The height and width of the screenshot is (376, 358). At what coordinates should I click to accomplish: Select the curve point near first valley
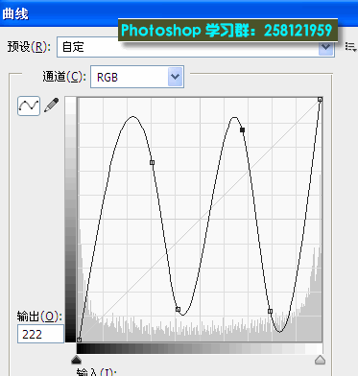[x=179, y=309]
